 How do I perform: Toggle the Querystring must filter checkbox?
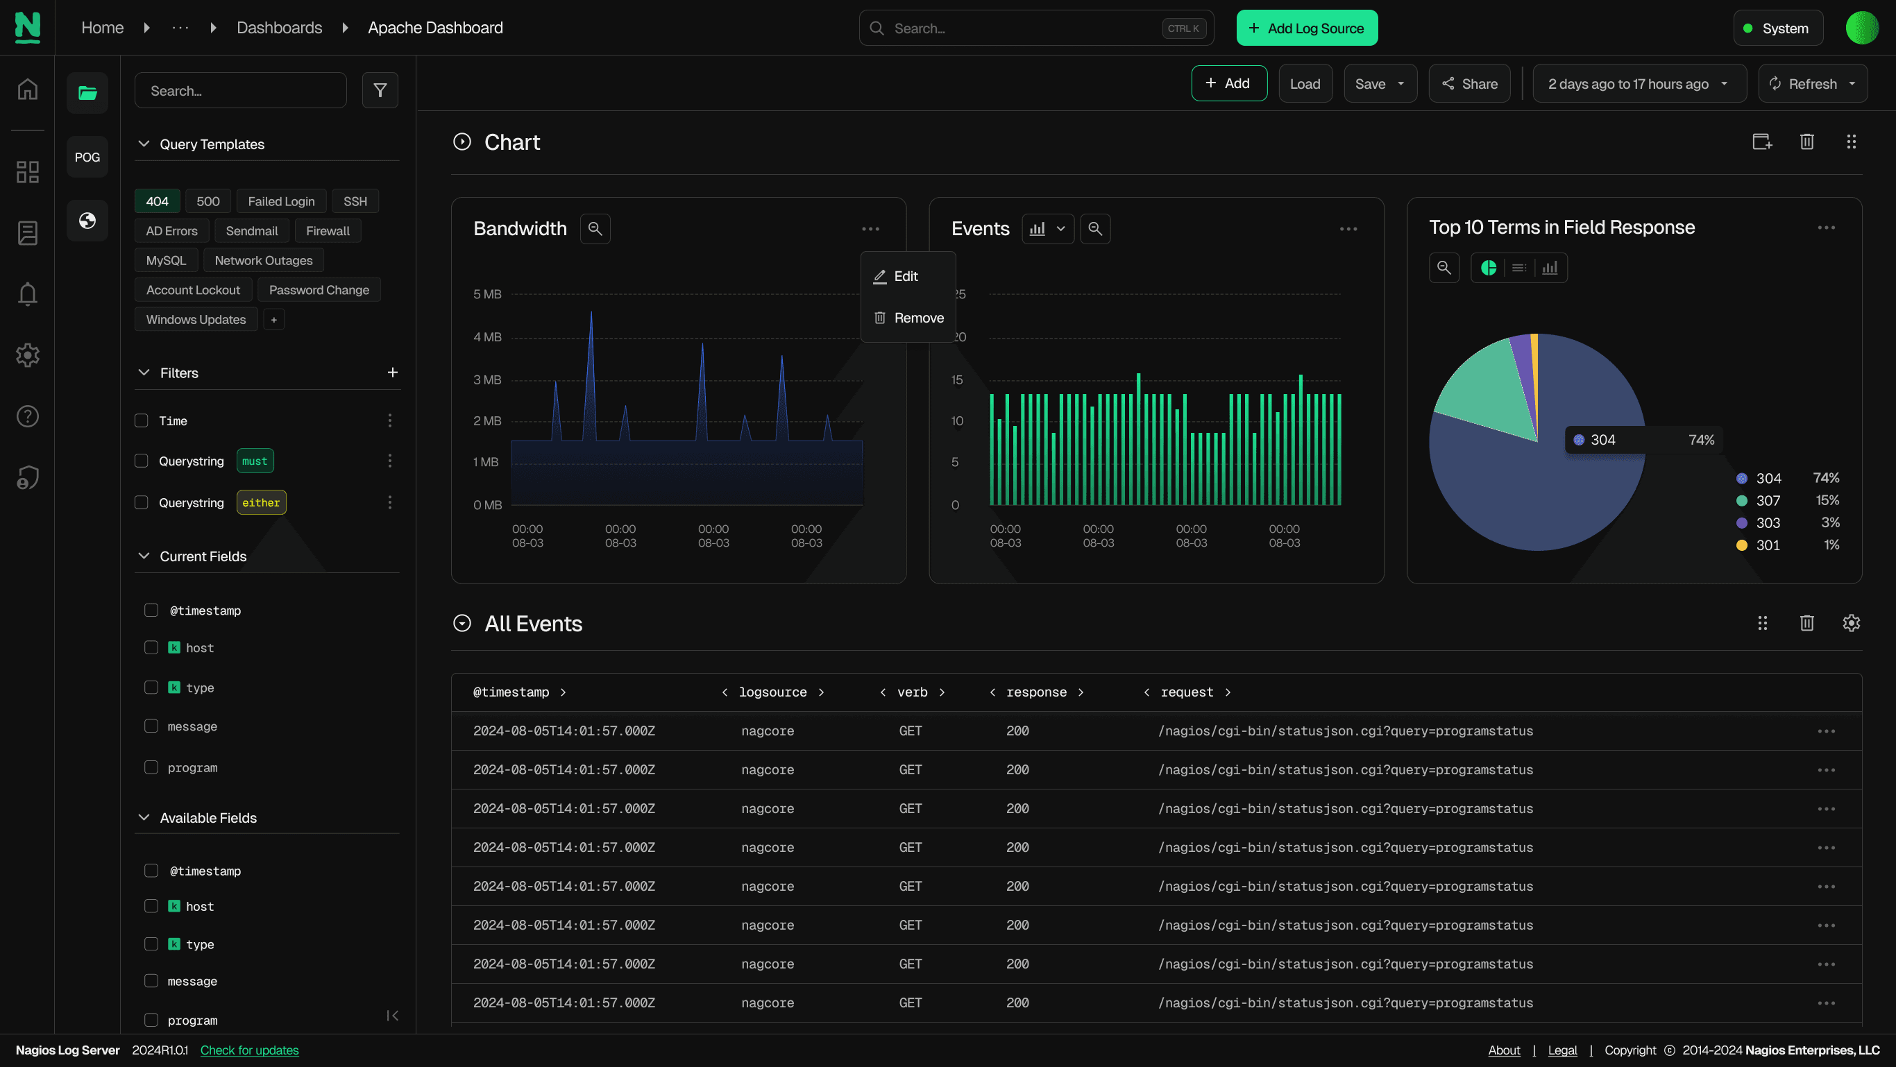142,461
